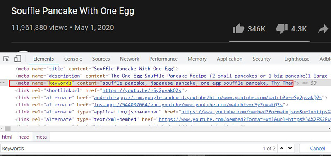Open the Lighthouse tab
This screenshot has height=156, width=331.
tap(297, 59)
